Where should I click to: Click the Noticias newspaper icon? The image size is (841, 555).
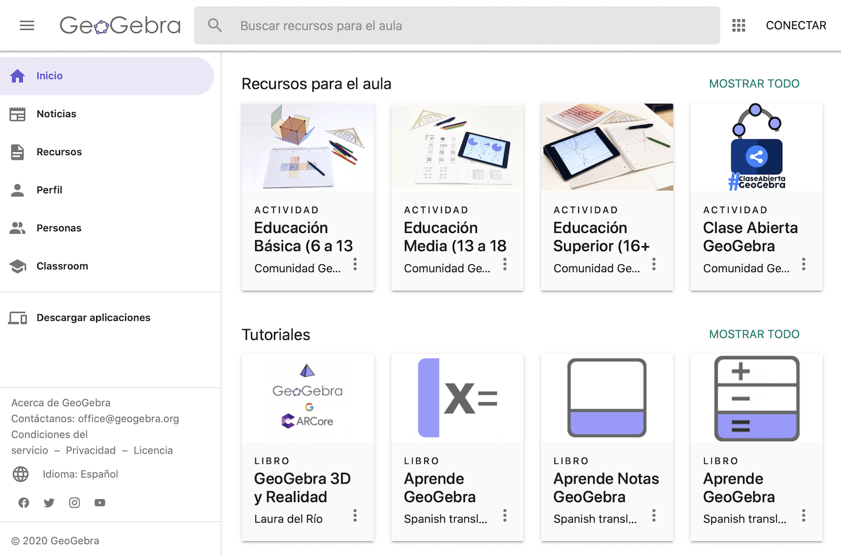[17, 114]
